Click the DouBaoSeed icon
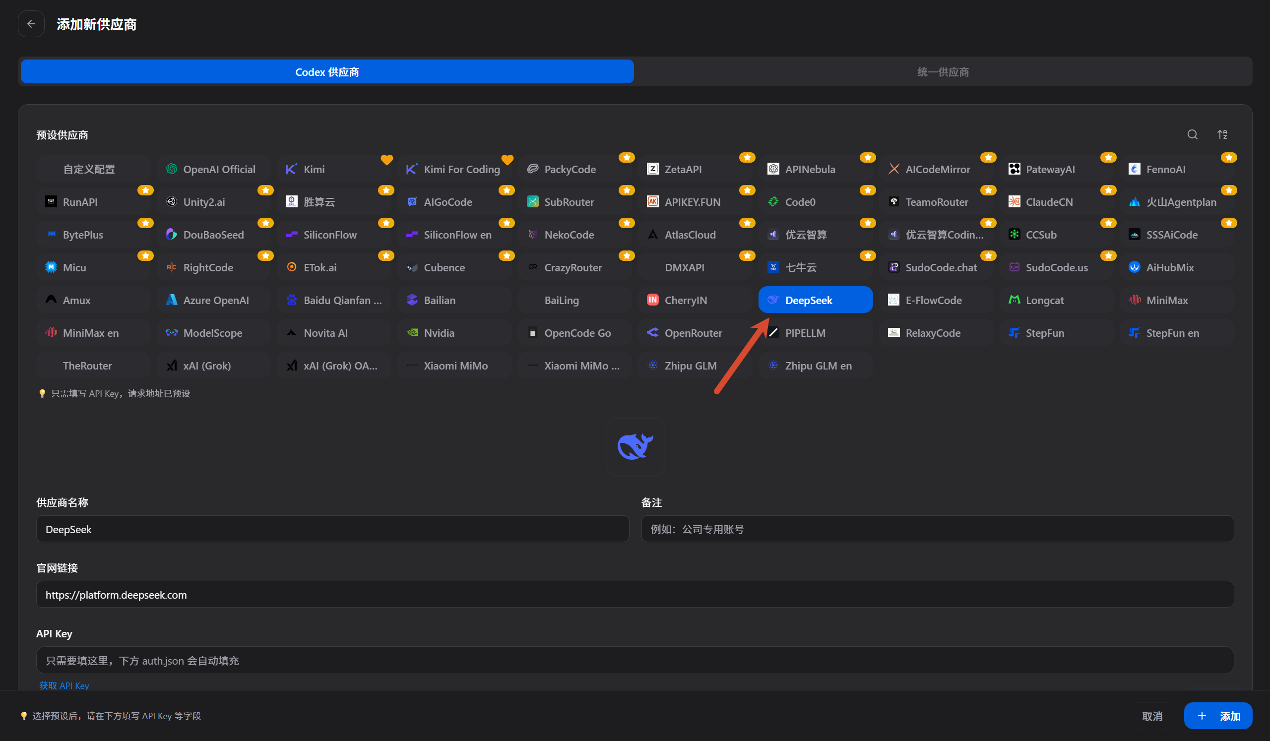This screenshot has width=1270, height=741. pos(171,235)
